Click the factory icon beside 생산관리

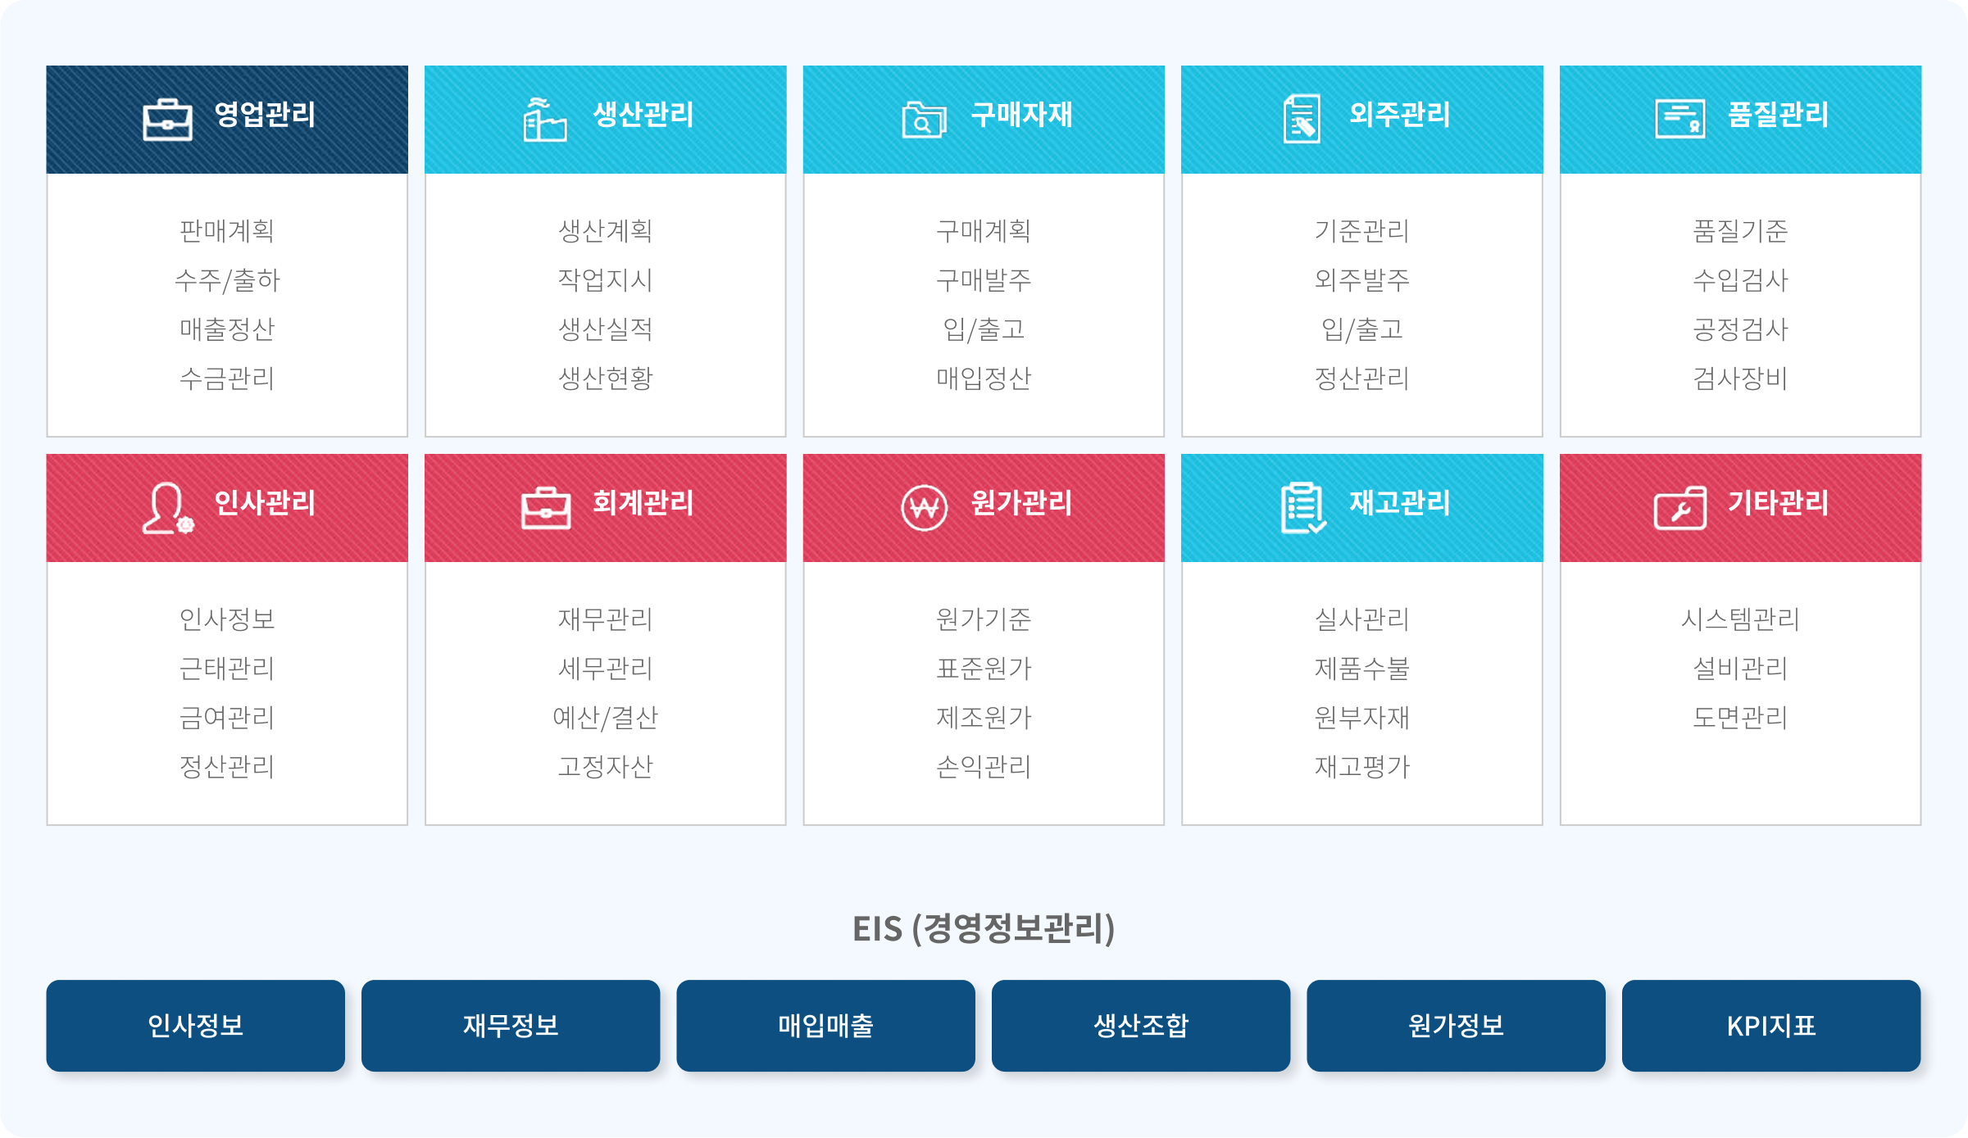coord(545,120)
